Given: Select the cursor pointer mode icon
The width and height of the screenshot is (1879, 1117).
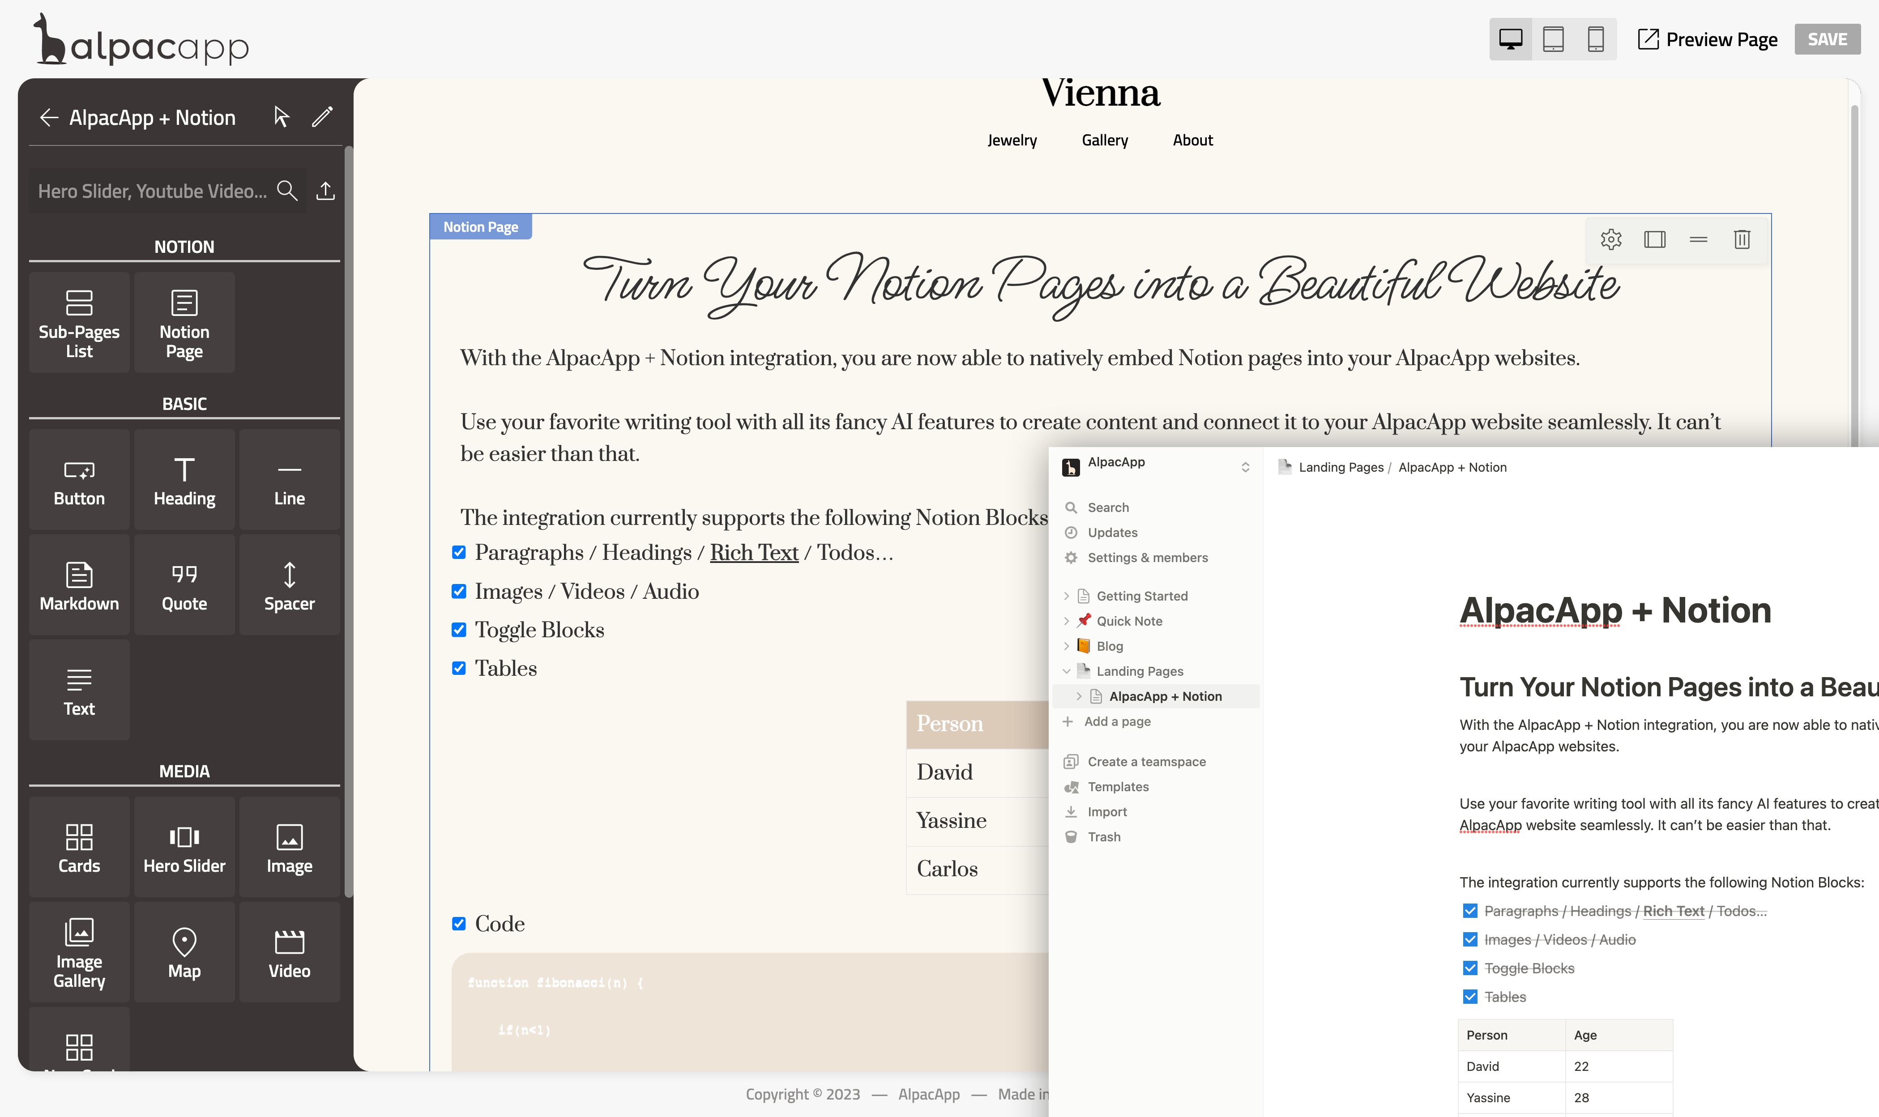Looking at the screenshot, I should pyautogui.click(x=282, y=117).
